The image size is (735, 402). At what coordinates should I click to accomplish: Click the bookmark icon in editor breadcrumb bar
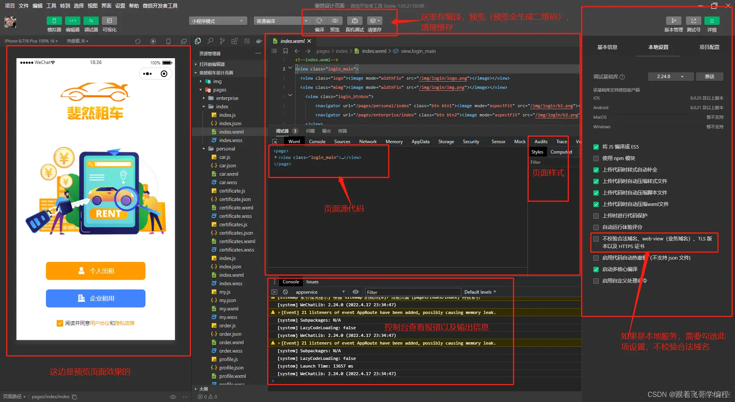(x=286, y=51)
